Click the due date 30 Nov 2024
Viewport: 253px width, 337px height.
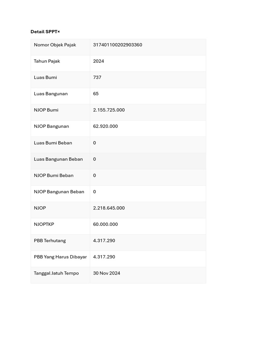coord(106,273)
